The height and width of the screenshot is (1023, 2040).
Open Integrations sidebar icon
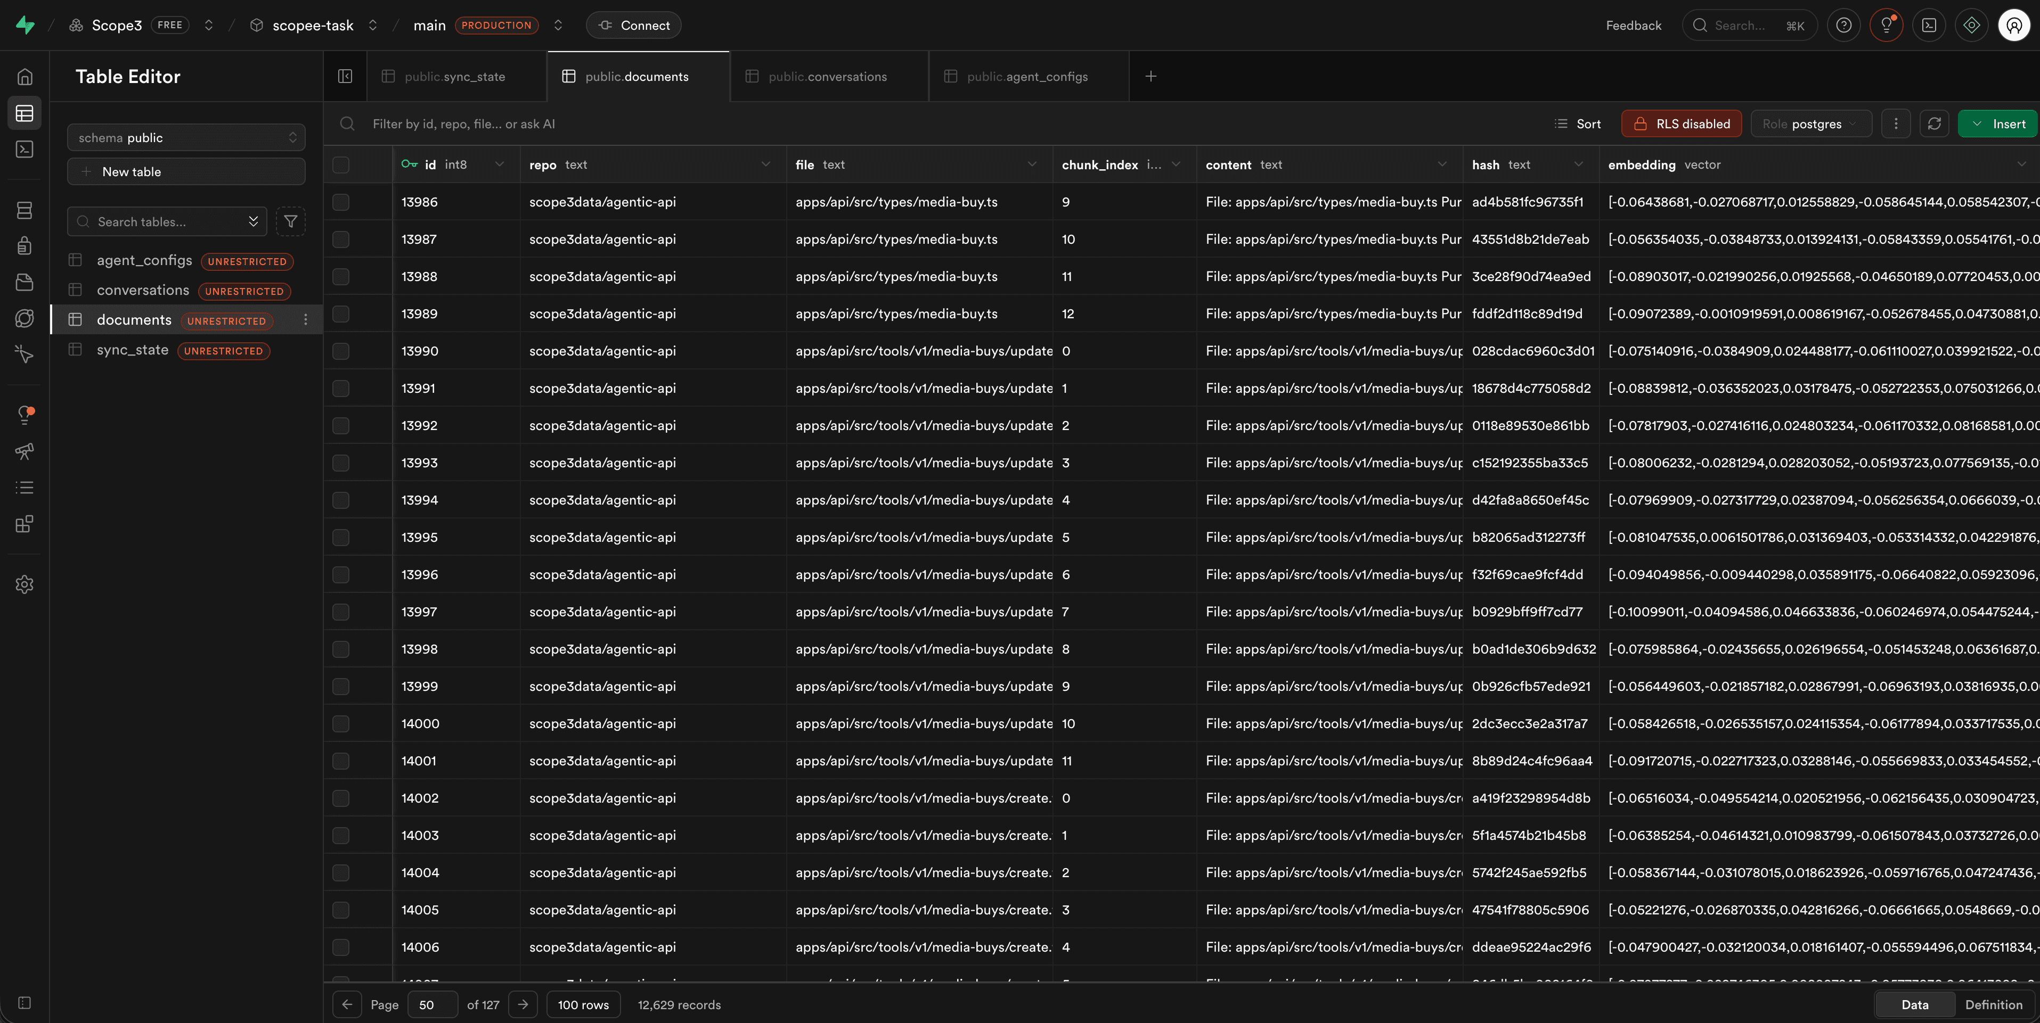point(25,524)
